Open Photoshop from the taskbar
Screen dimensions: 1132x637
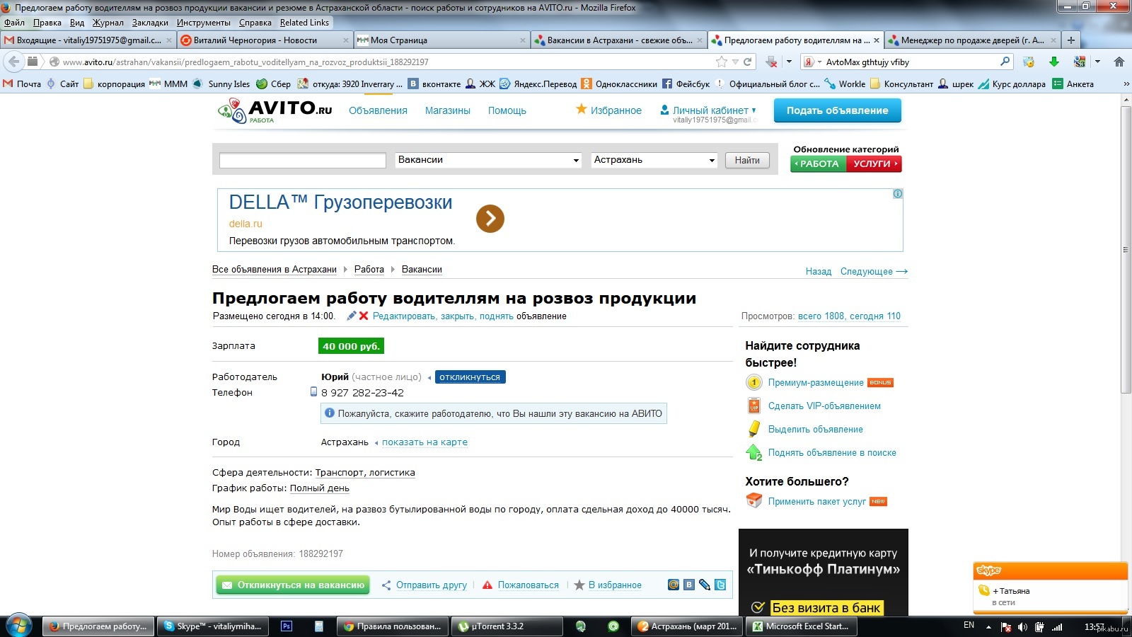(287, 626)
